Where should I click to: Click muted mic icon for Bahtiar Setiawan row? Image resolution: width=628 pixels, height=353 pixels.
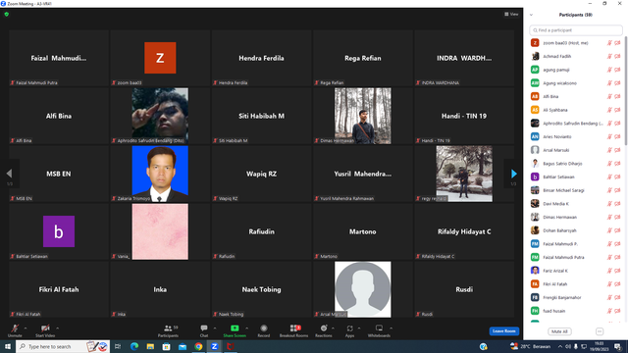(609, 176)
